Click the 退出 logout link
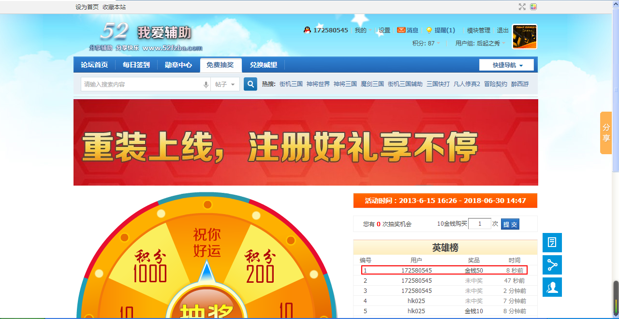This screenshot has height=319, width=619. 503,30
